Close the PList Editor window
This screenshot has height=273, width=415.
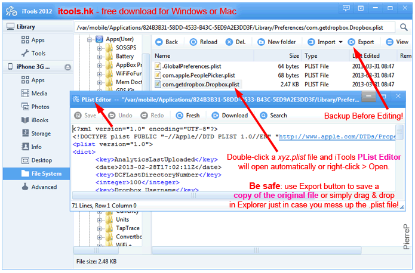[x=398, y=96]
